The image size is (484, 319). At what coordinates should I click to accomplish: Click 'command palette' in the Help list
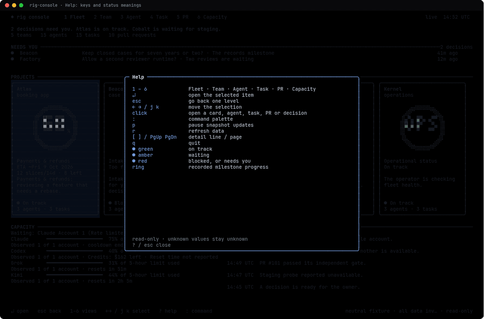point(211,119)
